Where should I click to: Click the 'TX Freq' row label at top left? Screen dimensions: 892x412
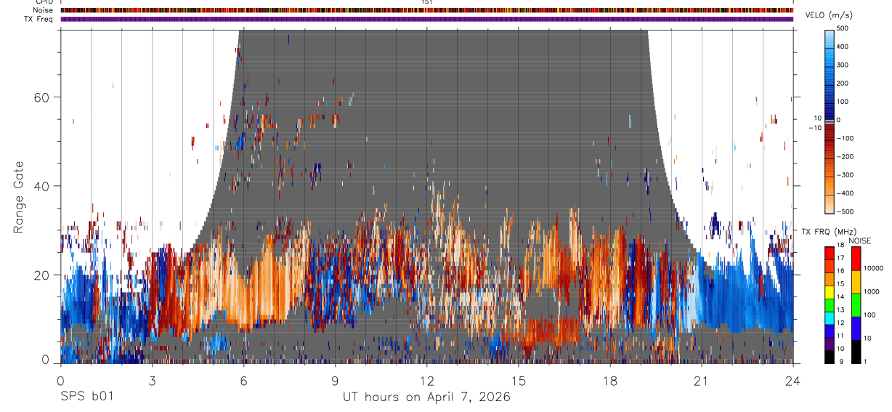pyautogui.click(x=39, y=19)
